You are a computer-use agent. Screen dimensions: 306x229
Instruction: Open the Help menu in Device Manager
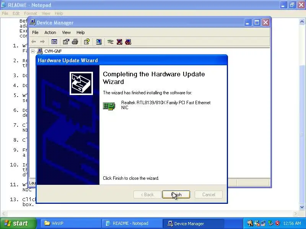click(80, 32)
